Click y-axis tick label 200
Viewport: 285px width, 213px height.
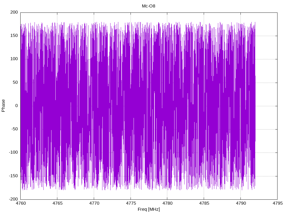[x=14, y=12]
